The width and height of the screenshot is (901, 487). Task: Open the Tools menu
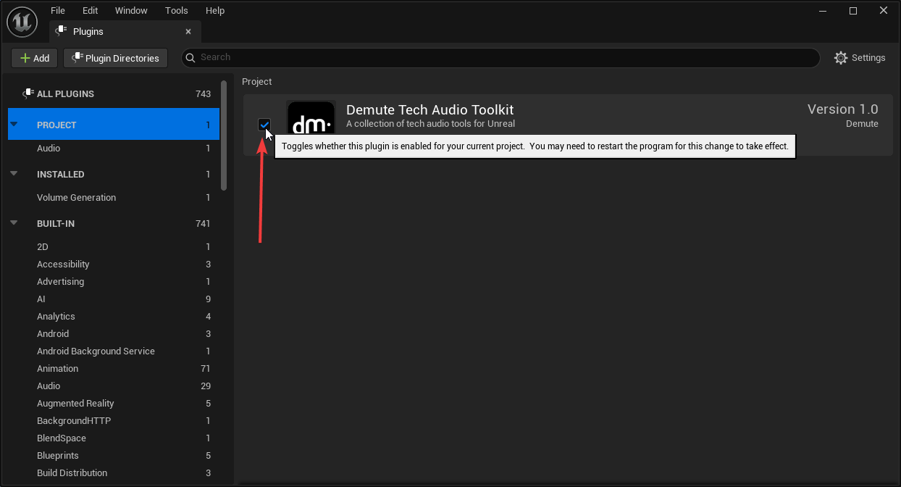pos(177,11)
